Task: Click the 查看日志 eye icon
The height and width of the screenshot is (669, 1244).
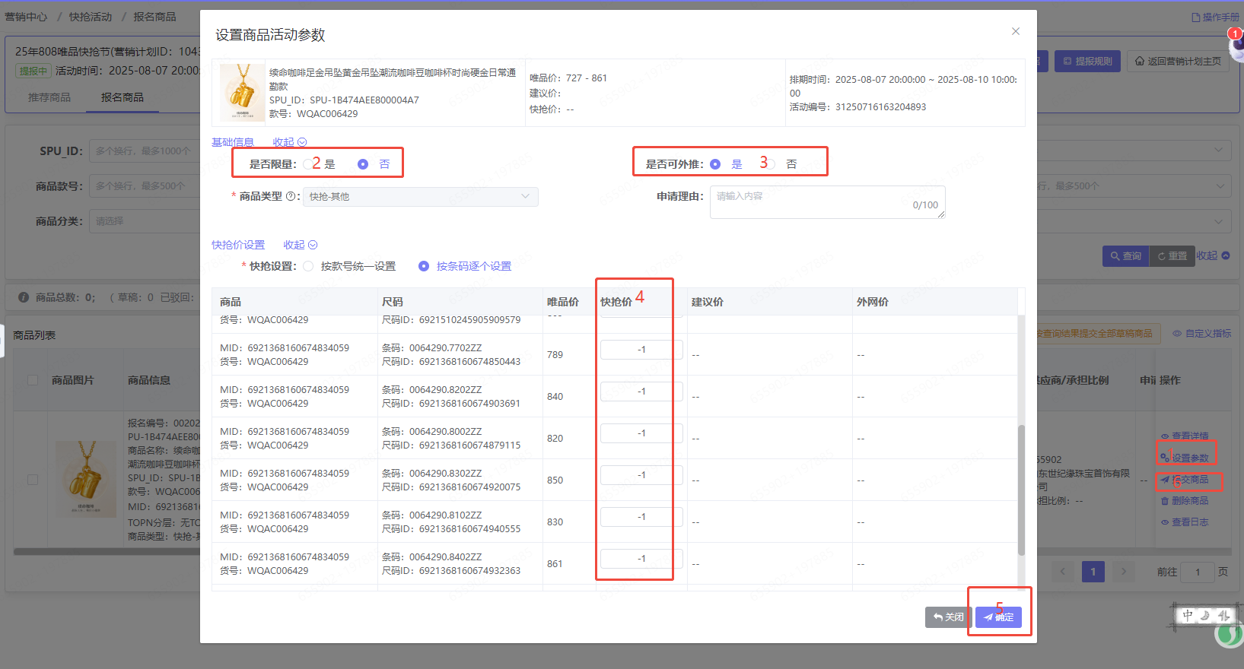Action: click(x=1164, y=522)
